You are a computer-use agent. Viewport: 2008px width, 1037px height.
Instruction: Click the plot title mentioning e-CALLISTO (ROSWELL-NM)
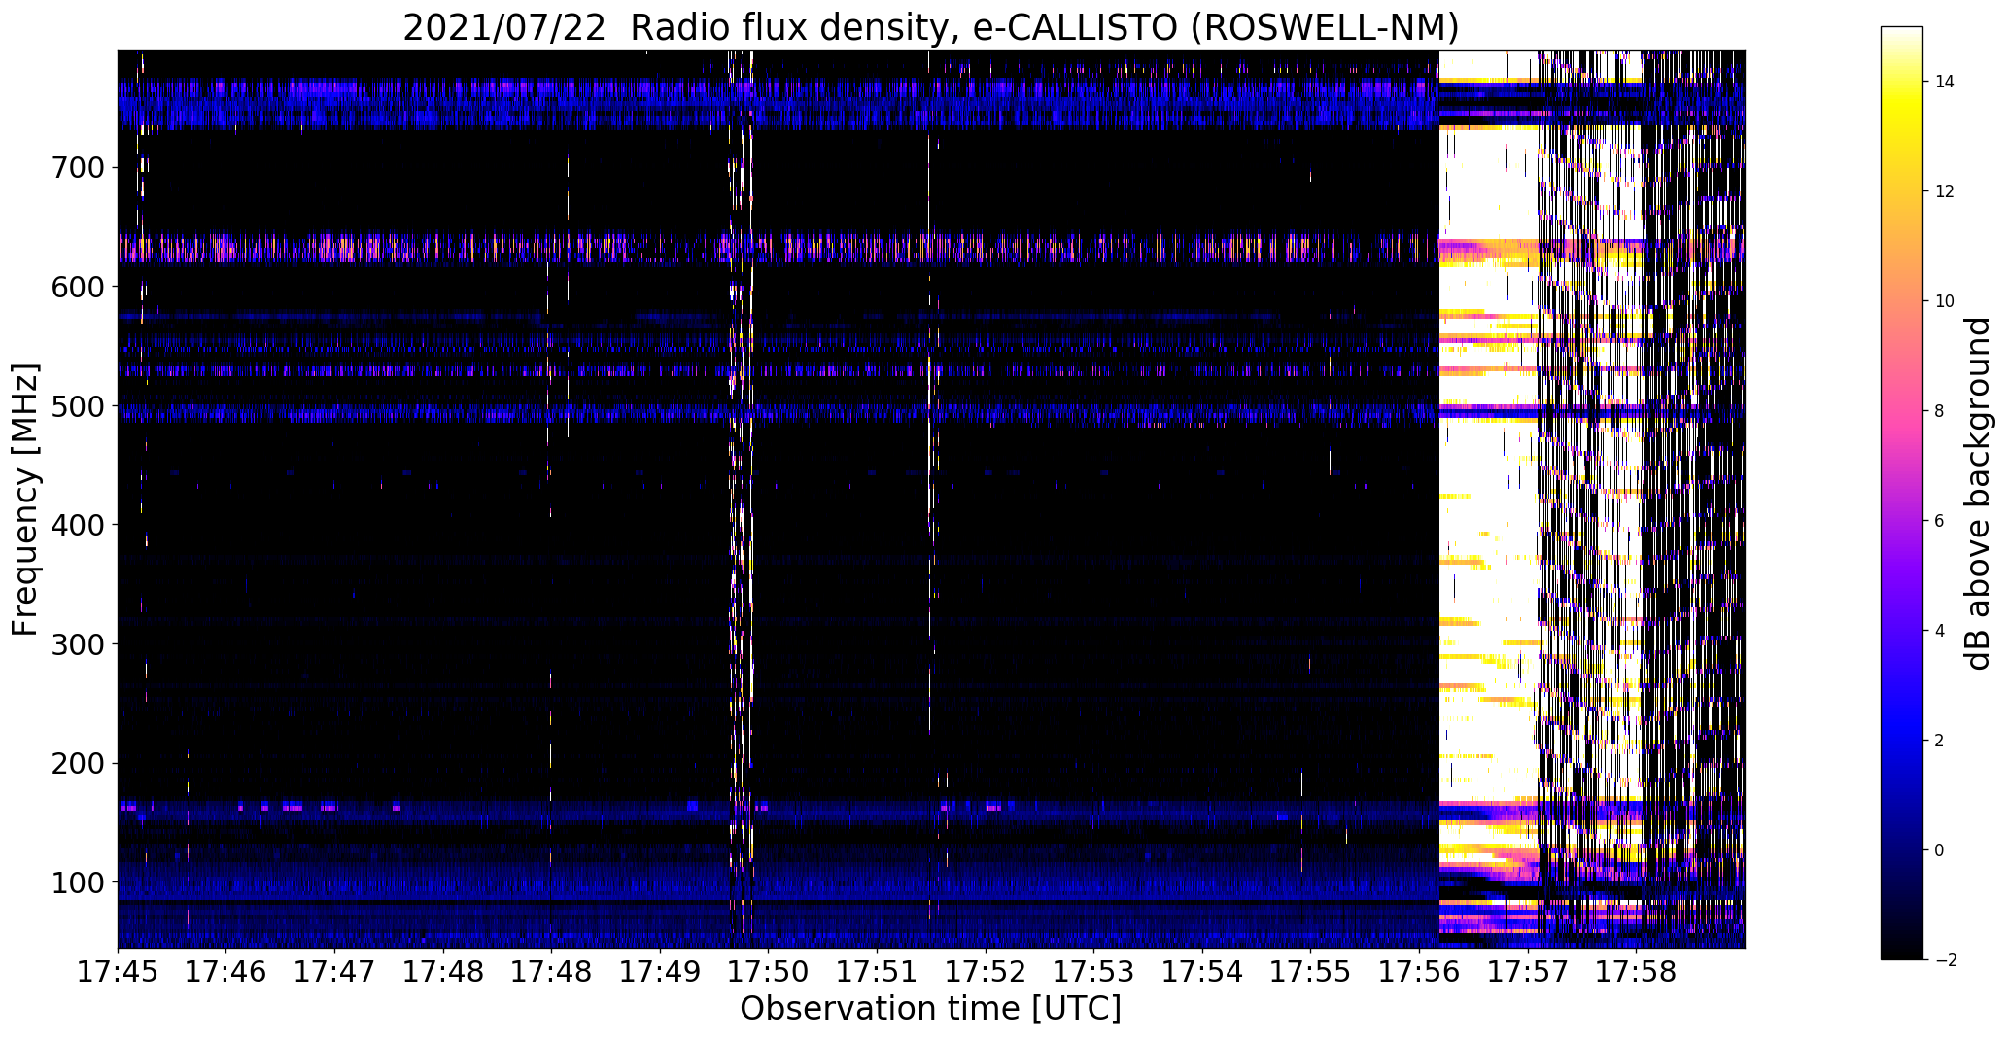931,27
